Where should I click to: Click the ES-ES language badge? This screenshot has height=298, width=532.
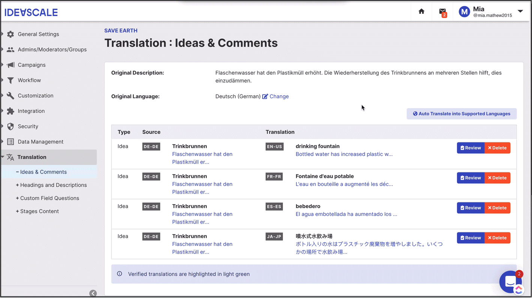[x=274, y=207]
